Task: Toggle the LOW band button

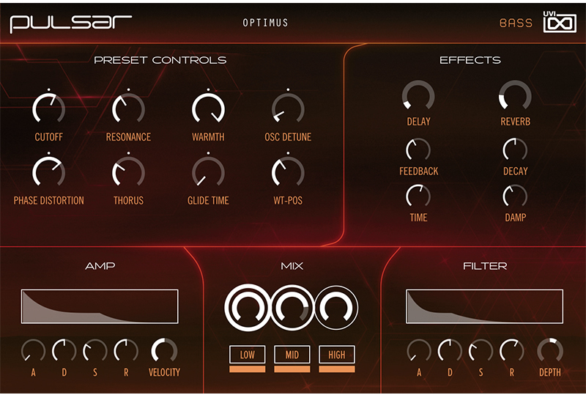Action: coord(248,355)
